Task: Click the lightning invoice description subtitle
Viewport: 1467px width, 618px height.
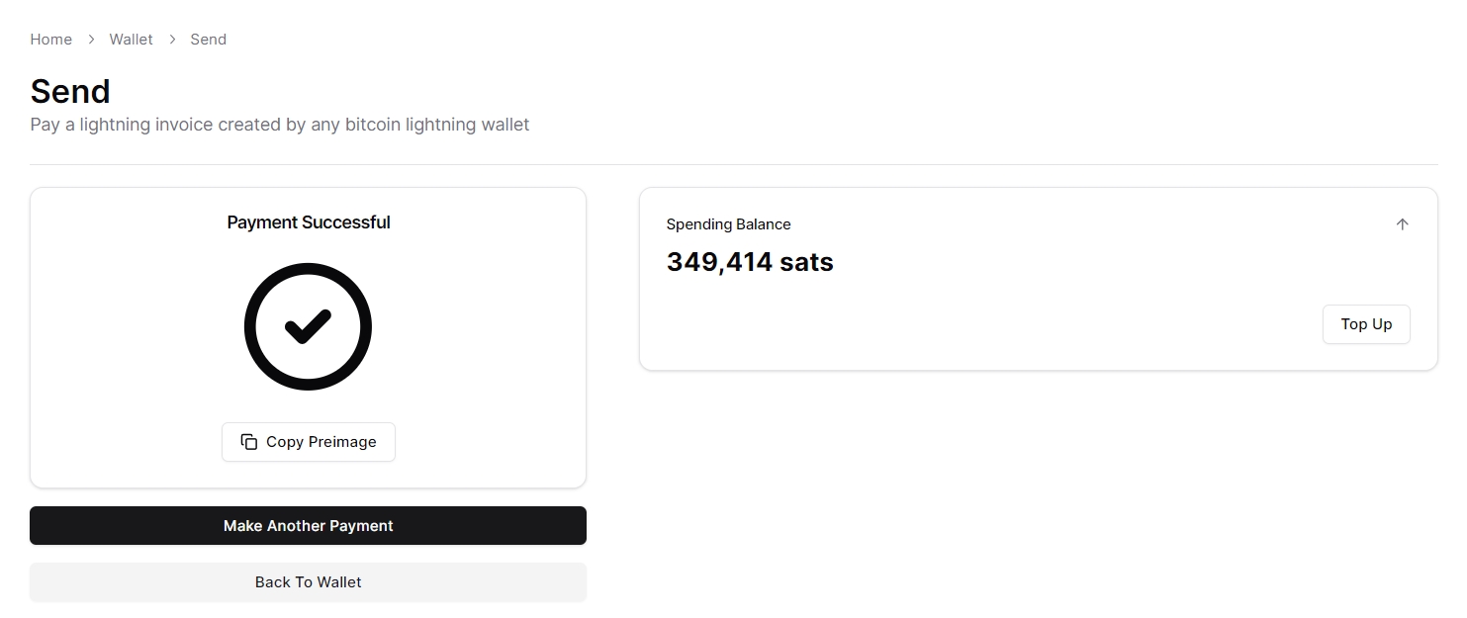Action: click(280, 125)
